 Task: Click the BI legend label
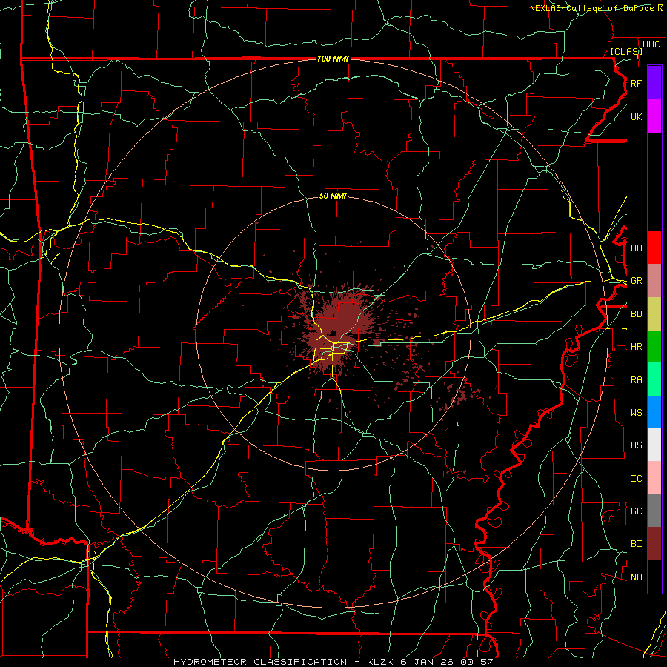click(636, 544)
